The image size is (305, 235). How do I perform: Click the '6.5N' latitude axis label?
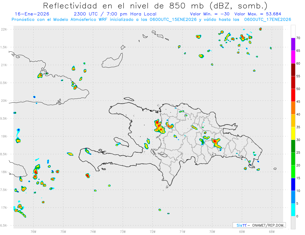4,226
